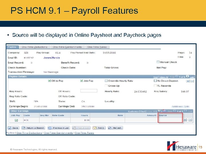
Task: Switch to the Payline tab
Action: [x=13, y=47]
